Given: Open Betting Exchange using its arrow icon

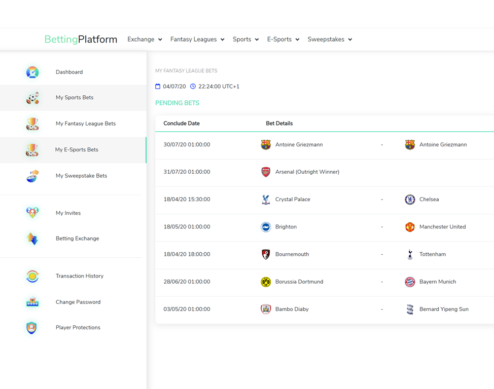Looking at the screenshot, I should (32, 238).
